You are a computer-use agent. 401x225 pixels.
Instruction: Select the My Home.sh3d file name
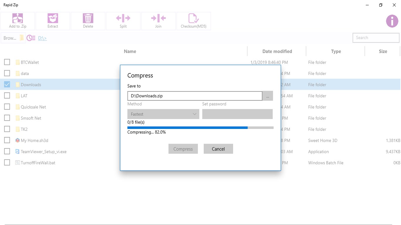tap(34, 141)
